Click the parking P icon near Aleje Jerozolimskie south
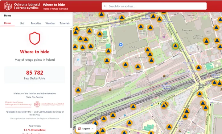The height and width of the screenshot is (134, 222). click(125, 115)
